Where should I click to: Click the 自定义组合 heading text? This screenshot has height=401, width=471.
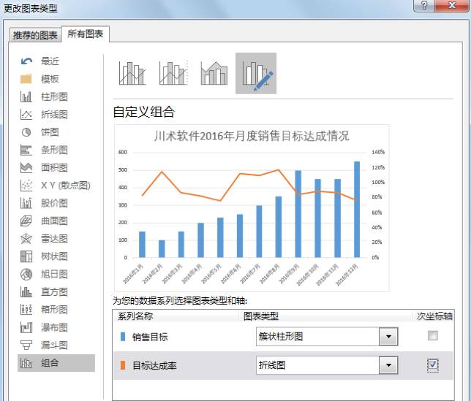[144, 112]
